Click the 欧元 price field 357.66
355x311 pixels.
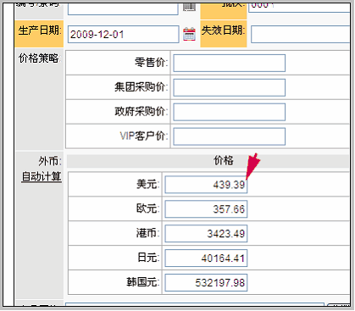point(206,209)
